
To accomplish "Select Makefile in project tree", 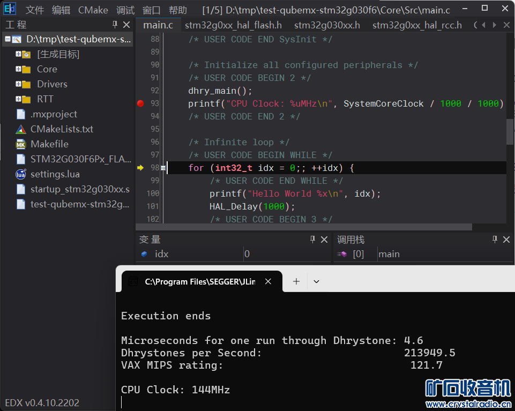I will tap(50, 144).
